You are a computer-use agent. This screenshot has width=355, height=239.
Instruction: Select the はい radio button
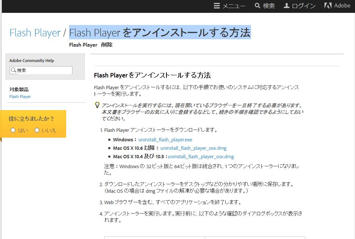pyautogui.click(x=13, y=130)
